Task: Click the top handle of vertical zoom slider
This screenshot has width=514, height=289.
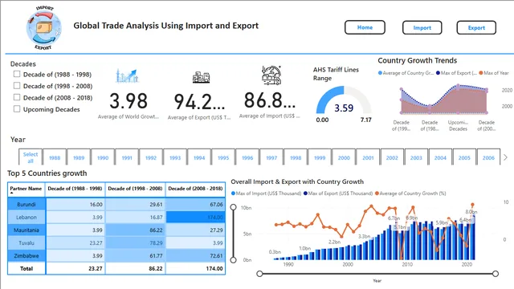Action: [234, 207]
